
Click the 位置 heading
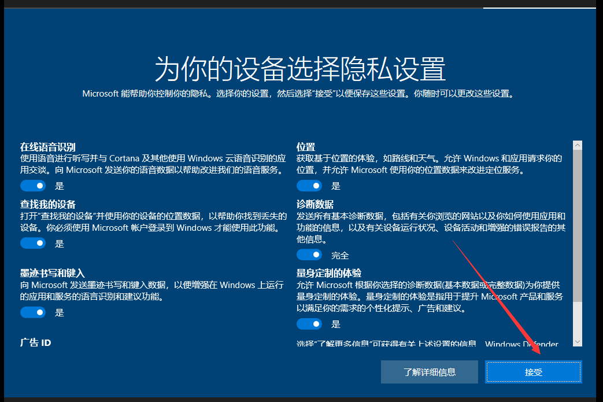306,147
